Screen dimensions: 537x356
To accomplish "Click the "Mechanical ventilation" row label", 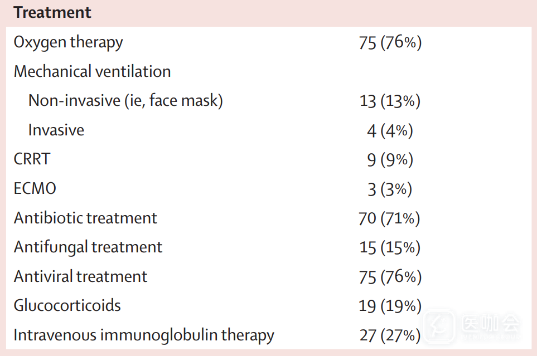I will (92, 72).
